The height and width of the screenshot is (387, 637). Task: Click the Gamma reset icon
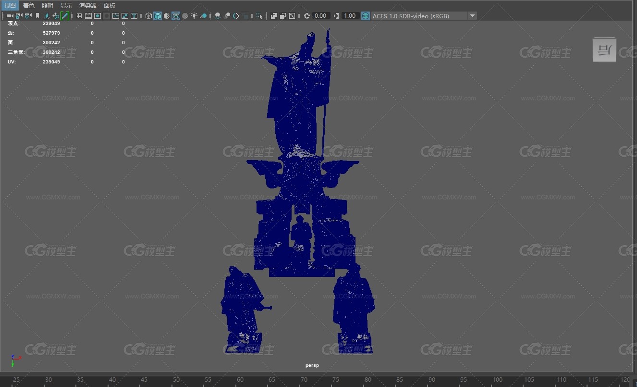point(336,16)
